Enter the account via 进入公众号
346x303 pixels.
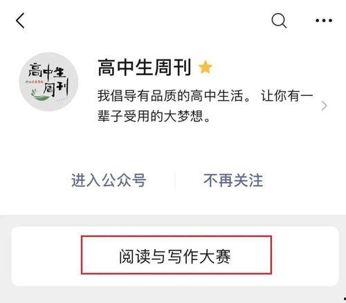[x=109, y=180]
